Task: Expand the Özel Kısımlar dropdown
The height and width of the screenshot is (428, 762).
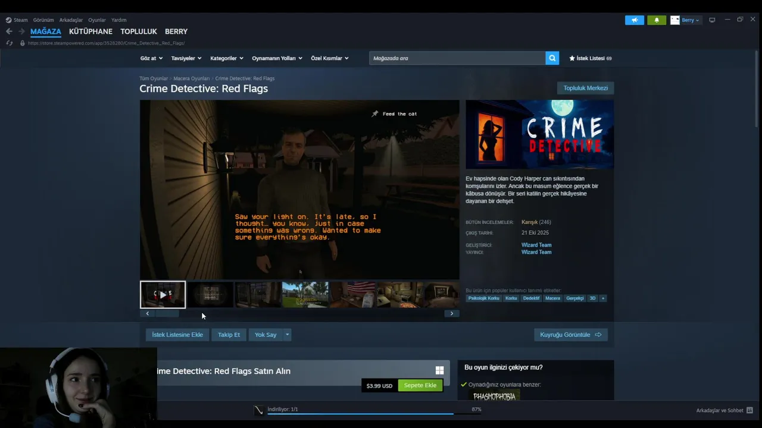Action: pyautogui.click(x=330, y=58)
